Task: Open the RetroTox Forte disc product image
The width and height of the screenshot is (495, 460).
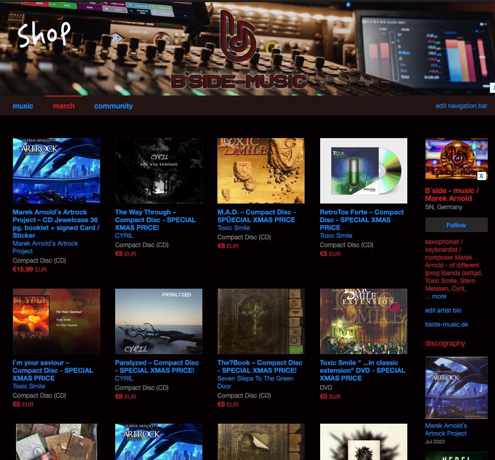Action: (364, 171)
